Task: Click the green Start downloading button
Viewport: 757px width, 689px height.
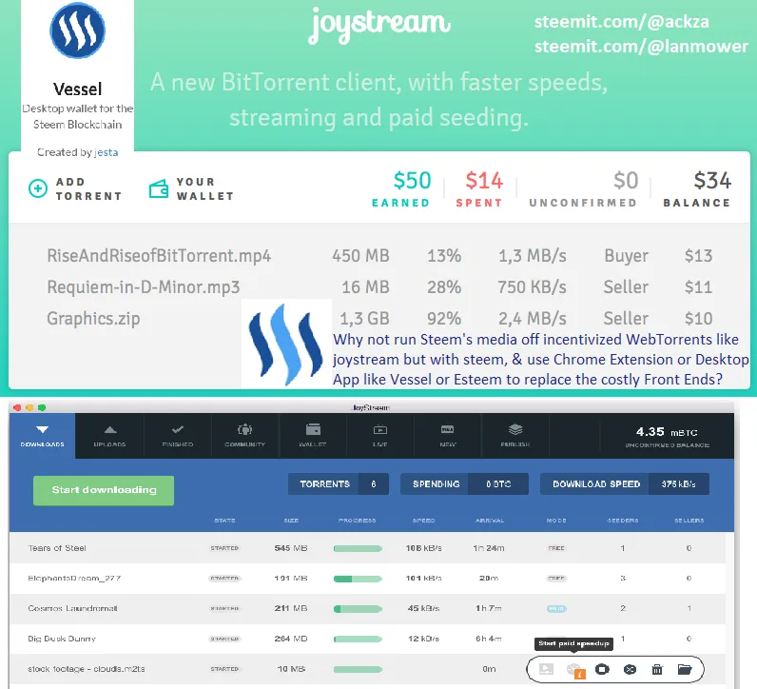Action: click(x=104, y=490)
